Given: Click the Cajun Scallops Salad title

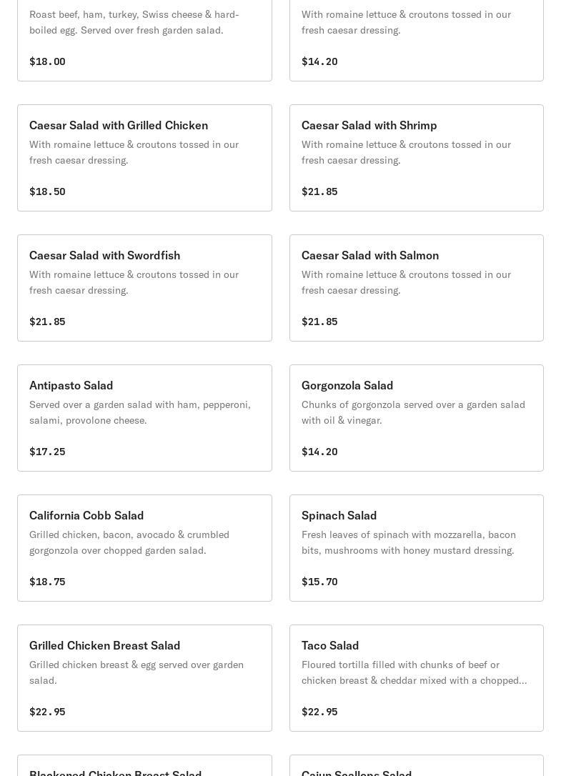Looking at the screenshot, I should tap(357, 772).
